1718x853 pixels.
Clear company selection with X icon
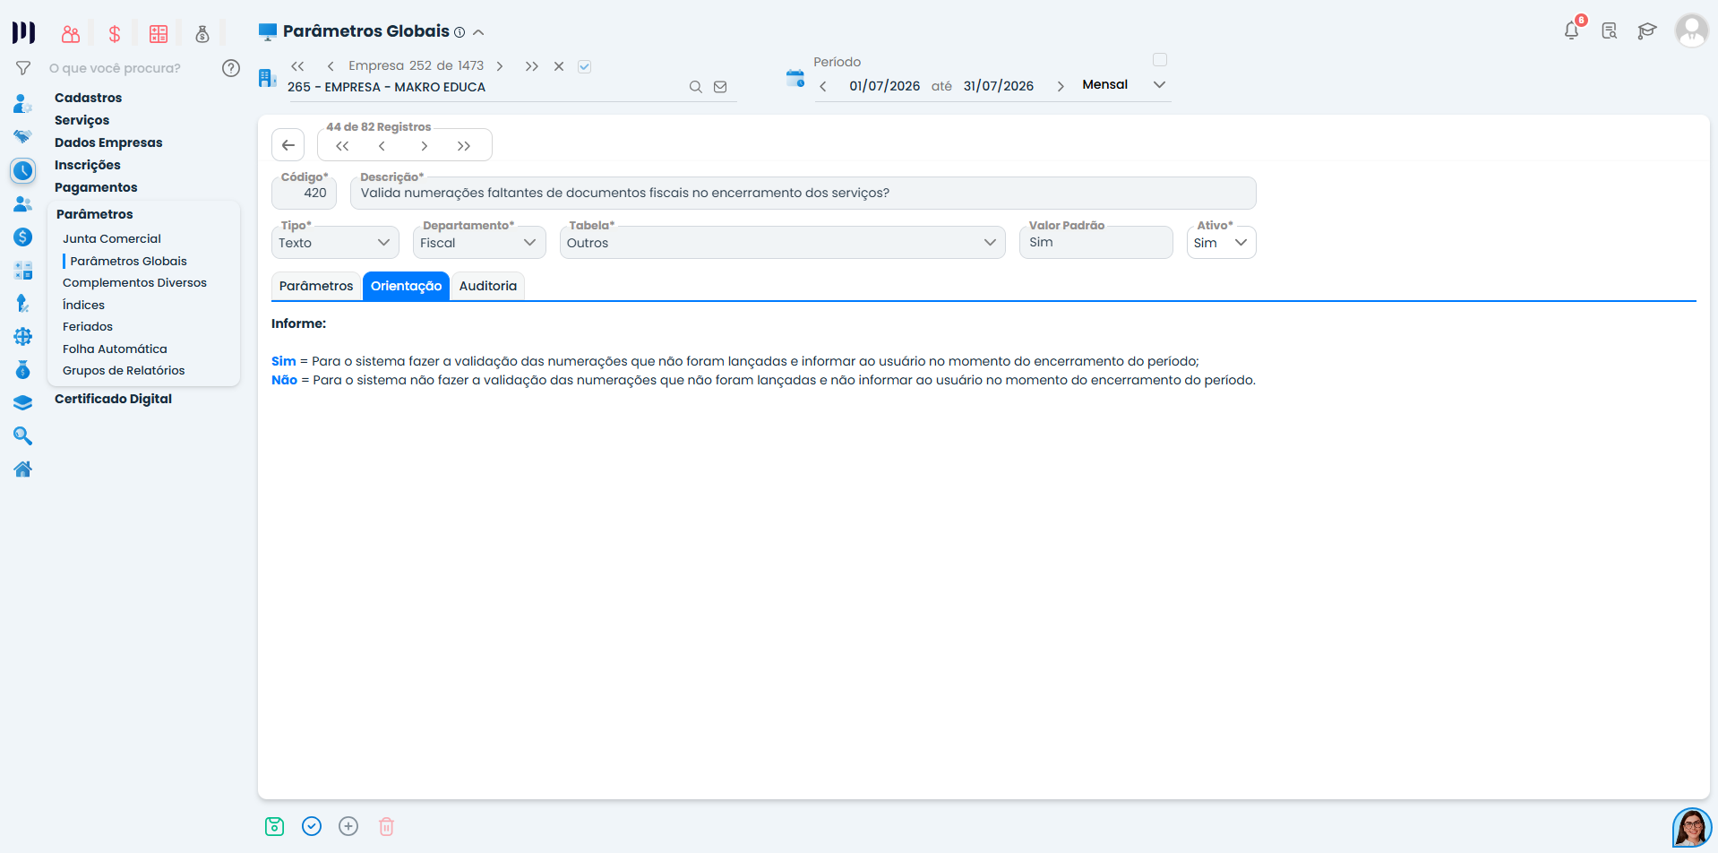[559, 66]
